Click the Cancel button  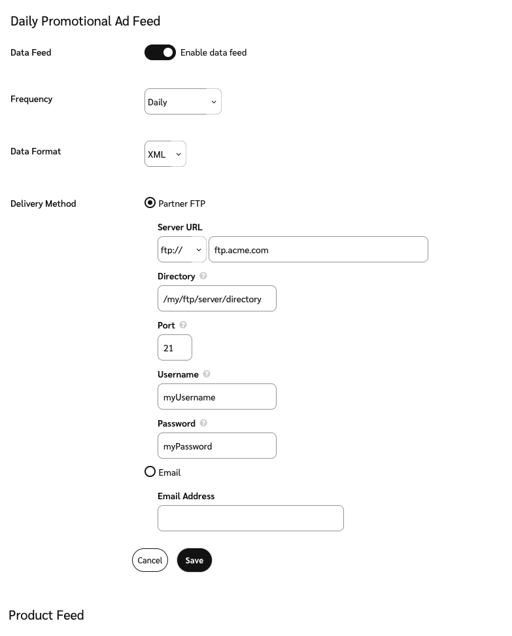coord(150,560)
